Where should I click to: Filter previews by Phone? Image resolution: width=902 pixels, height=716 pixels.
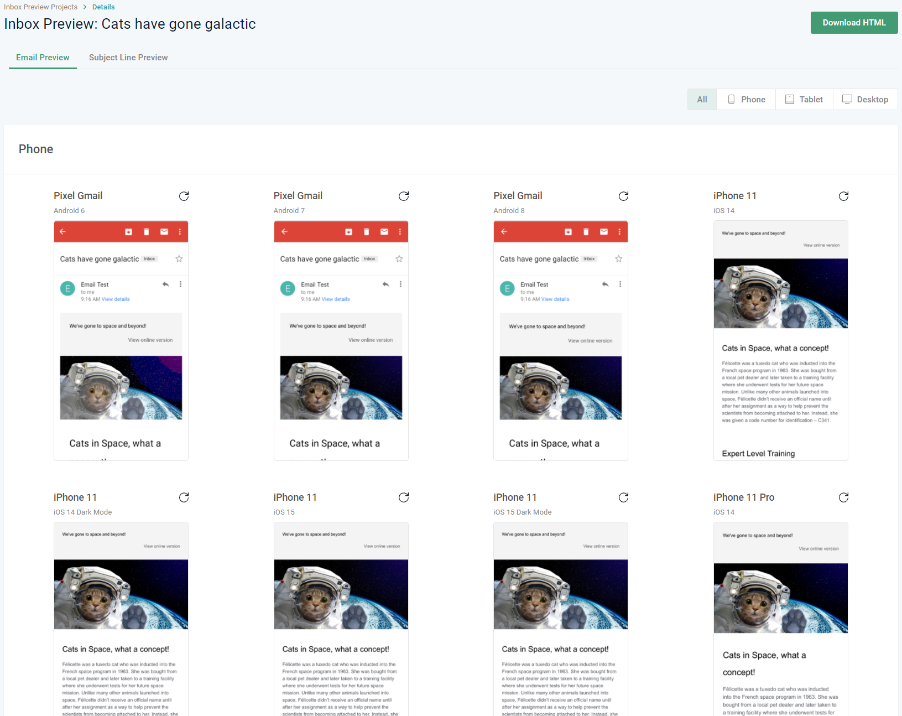tap(746, 100)
